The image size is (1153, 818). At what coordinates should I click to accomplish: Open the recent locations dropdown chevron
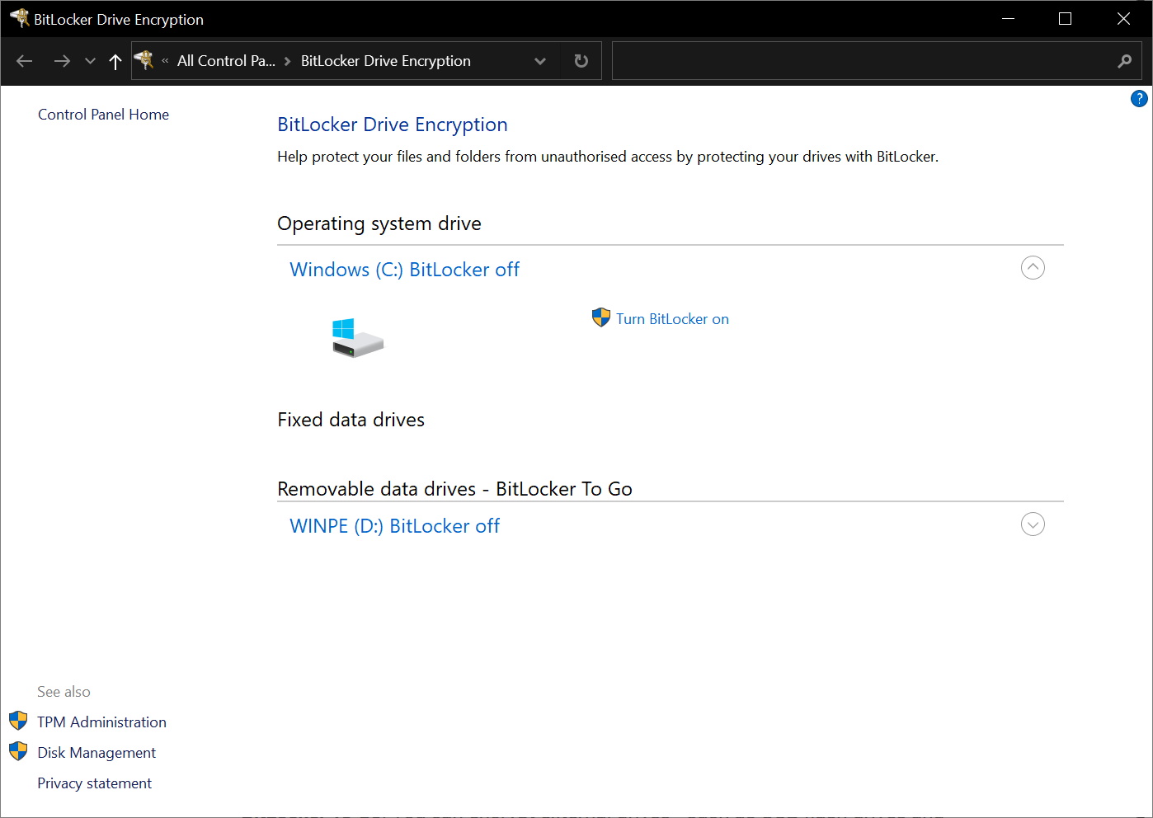click(x=91, y=61)
